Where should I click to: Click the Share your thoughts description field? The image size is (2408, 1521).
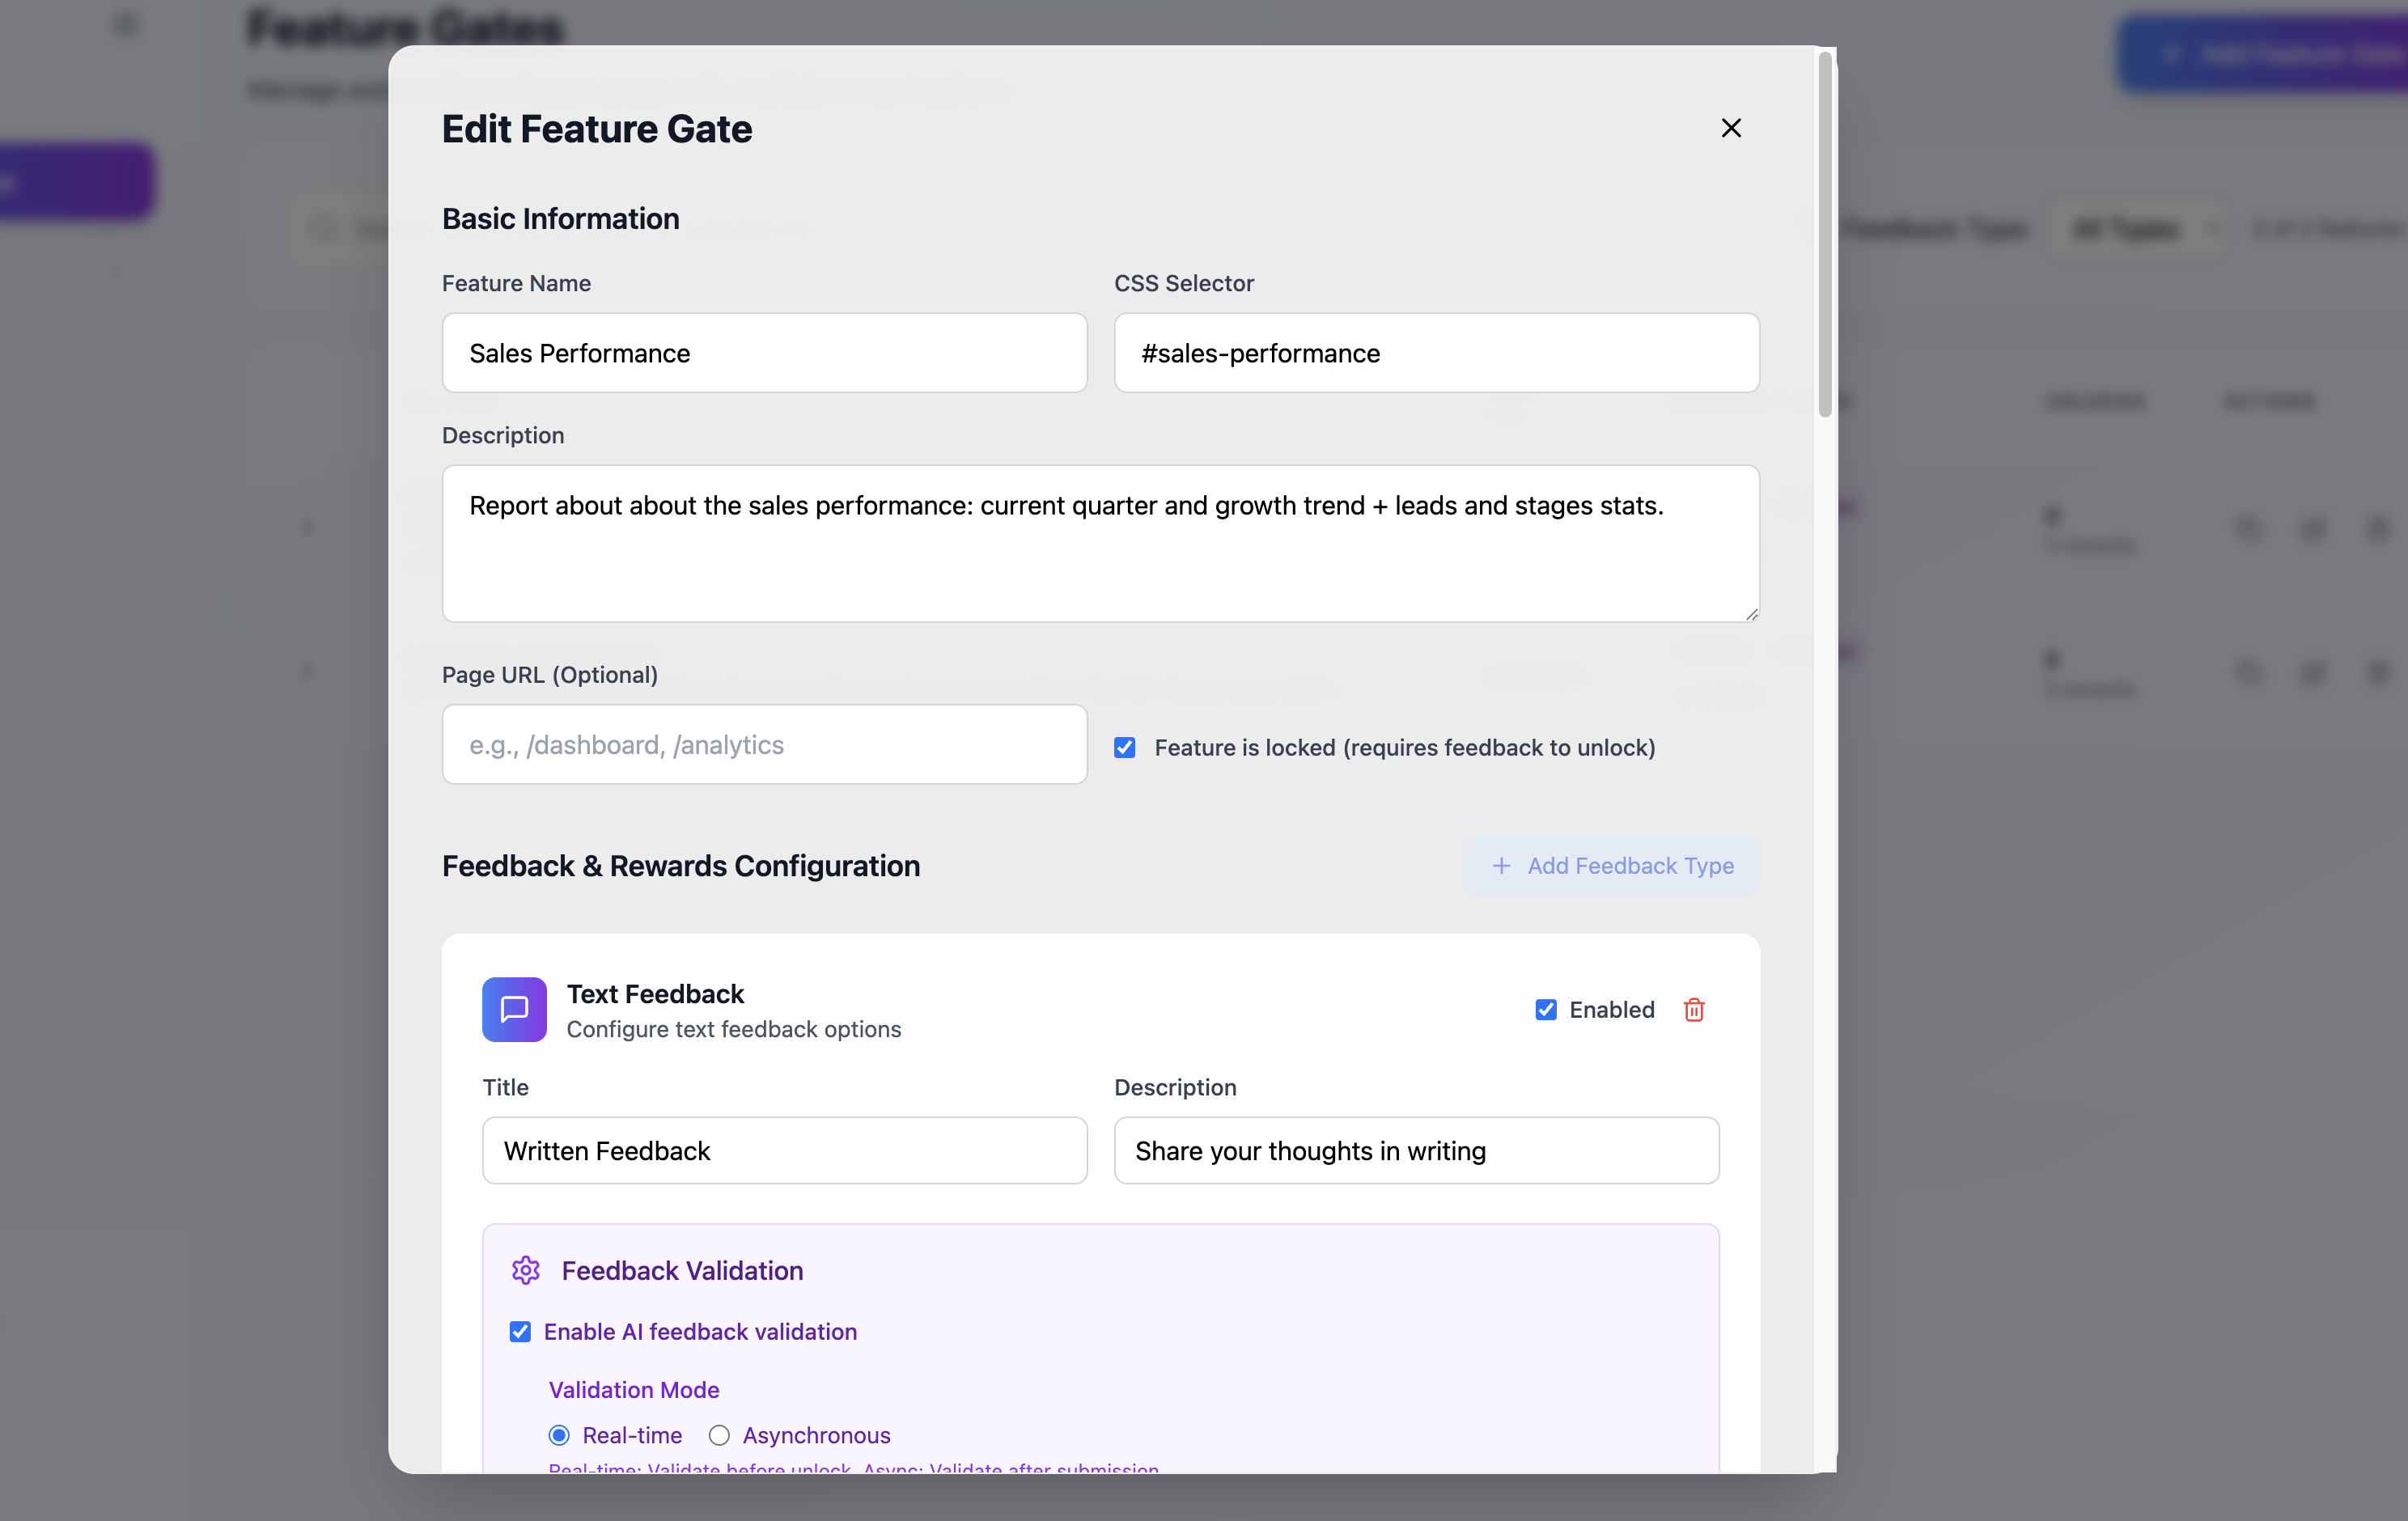coord(1416,1151)
